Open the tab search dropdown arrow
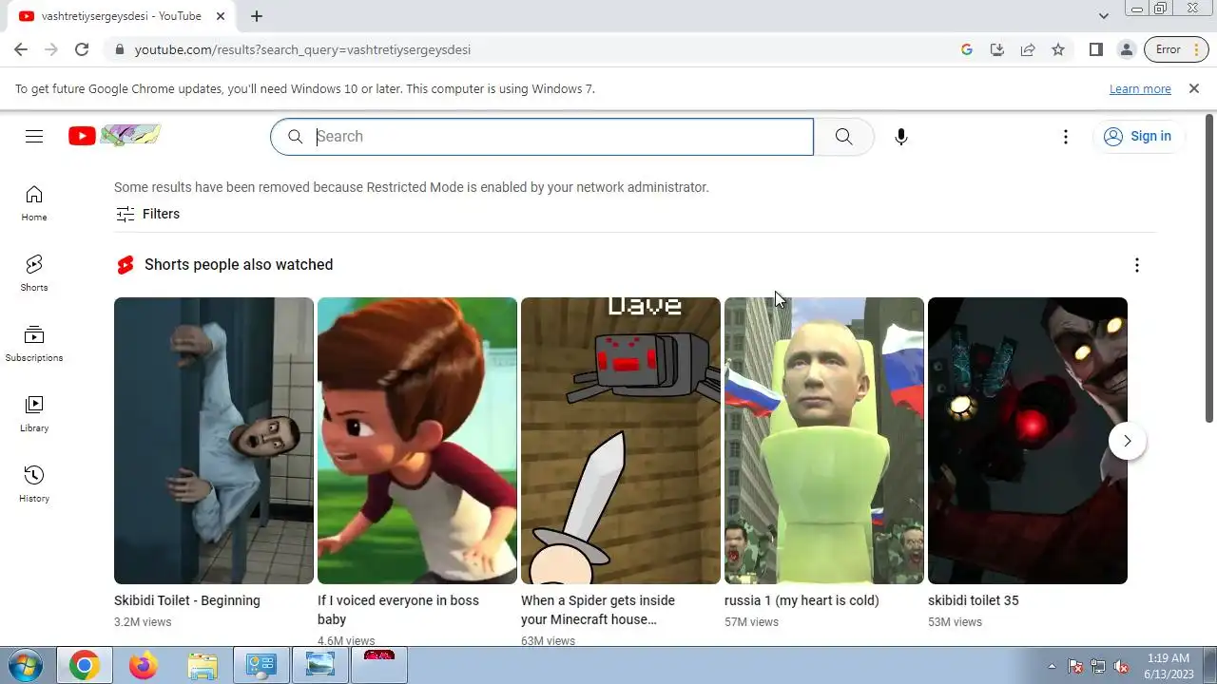This screenshot has height=684, width=1217. tap(1103, 16)
